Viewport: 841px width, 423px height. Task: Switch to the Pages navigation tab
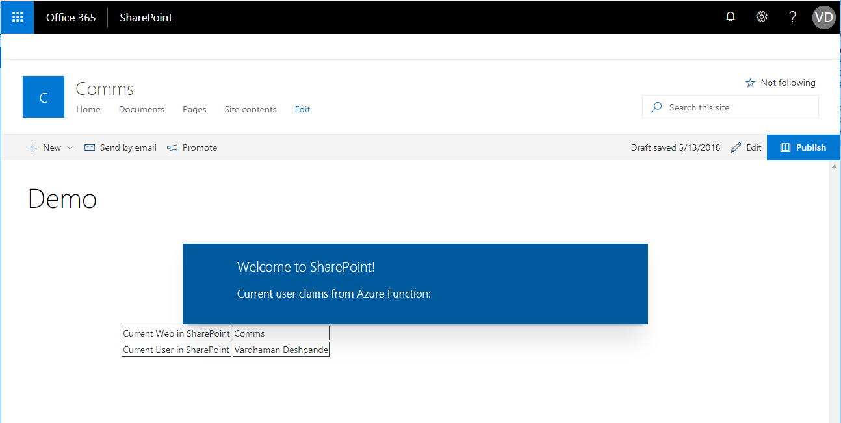pyautogui.click(x=194, y=109)
